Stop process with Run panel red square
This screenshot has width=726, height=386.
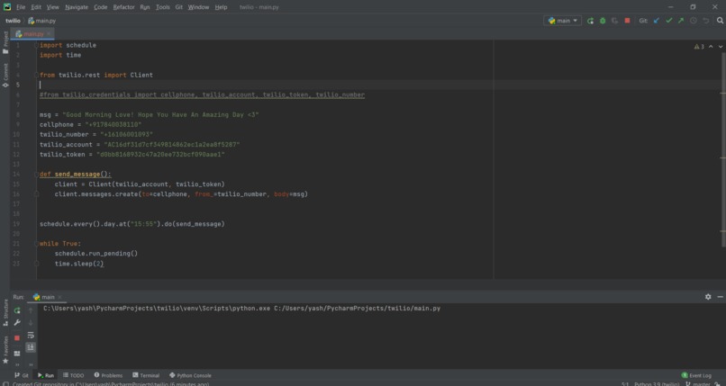[17, 338]
